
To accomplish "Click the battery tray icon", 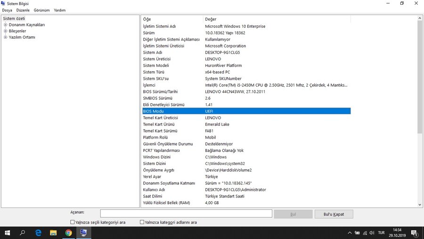I will (x=357, y=233).
